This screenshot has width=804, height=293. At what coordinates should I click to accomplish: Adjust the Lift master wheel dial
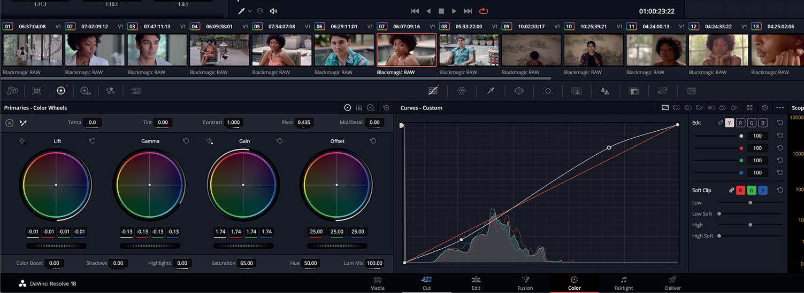pyautogui.click(x=56, y=246)
